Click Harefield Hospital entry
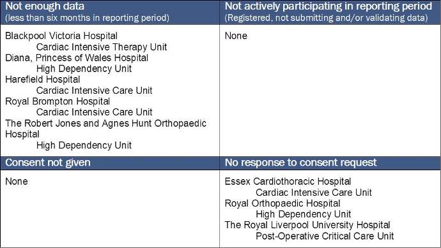Viewport: 441px width, 248px height. [x=42, y=80]
